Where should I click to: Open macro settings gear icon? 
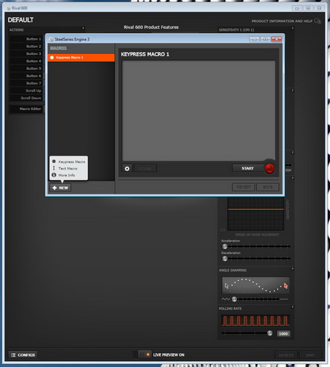click(127, 168)
